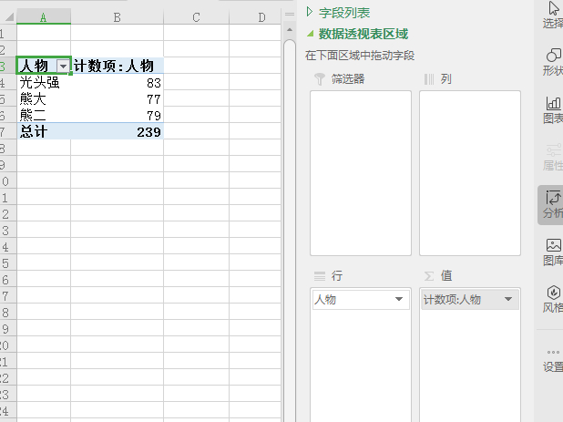563x422 pixels.
Task: Open the 选择 (Select) sidebar tool
Action: [553, 15]
